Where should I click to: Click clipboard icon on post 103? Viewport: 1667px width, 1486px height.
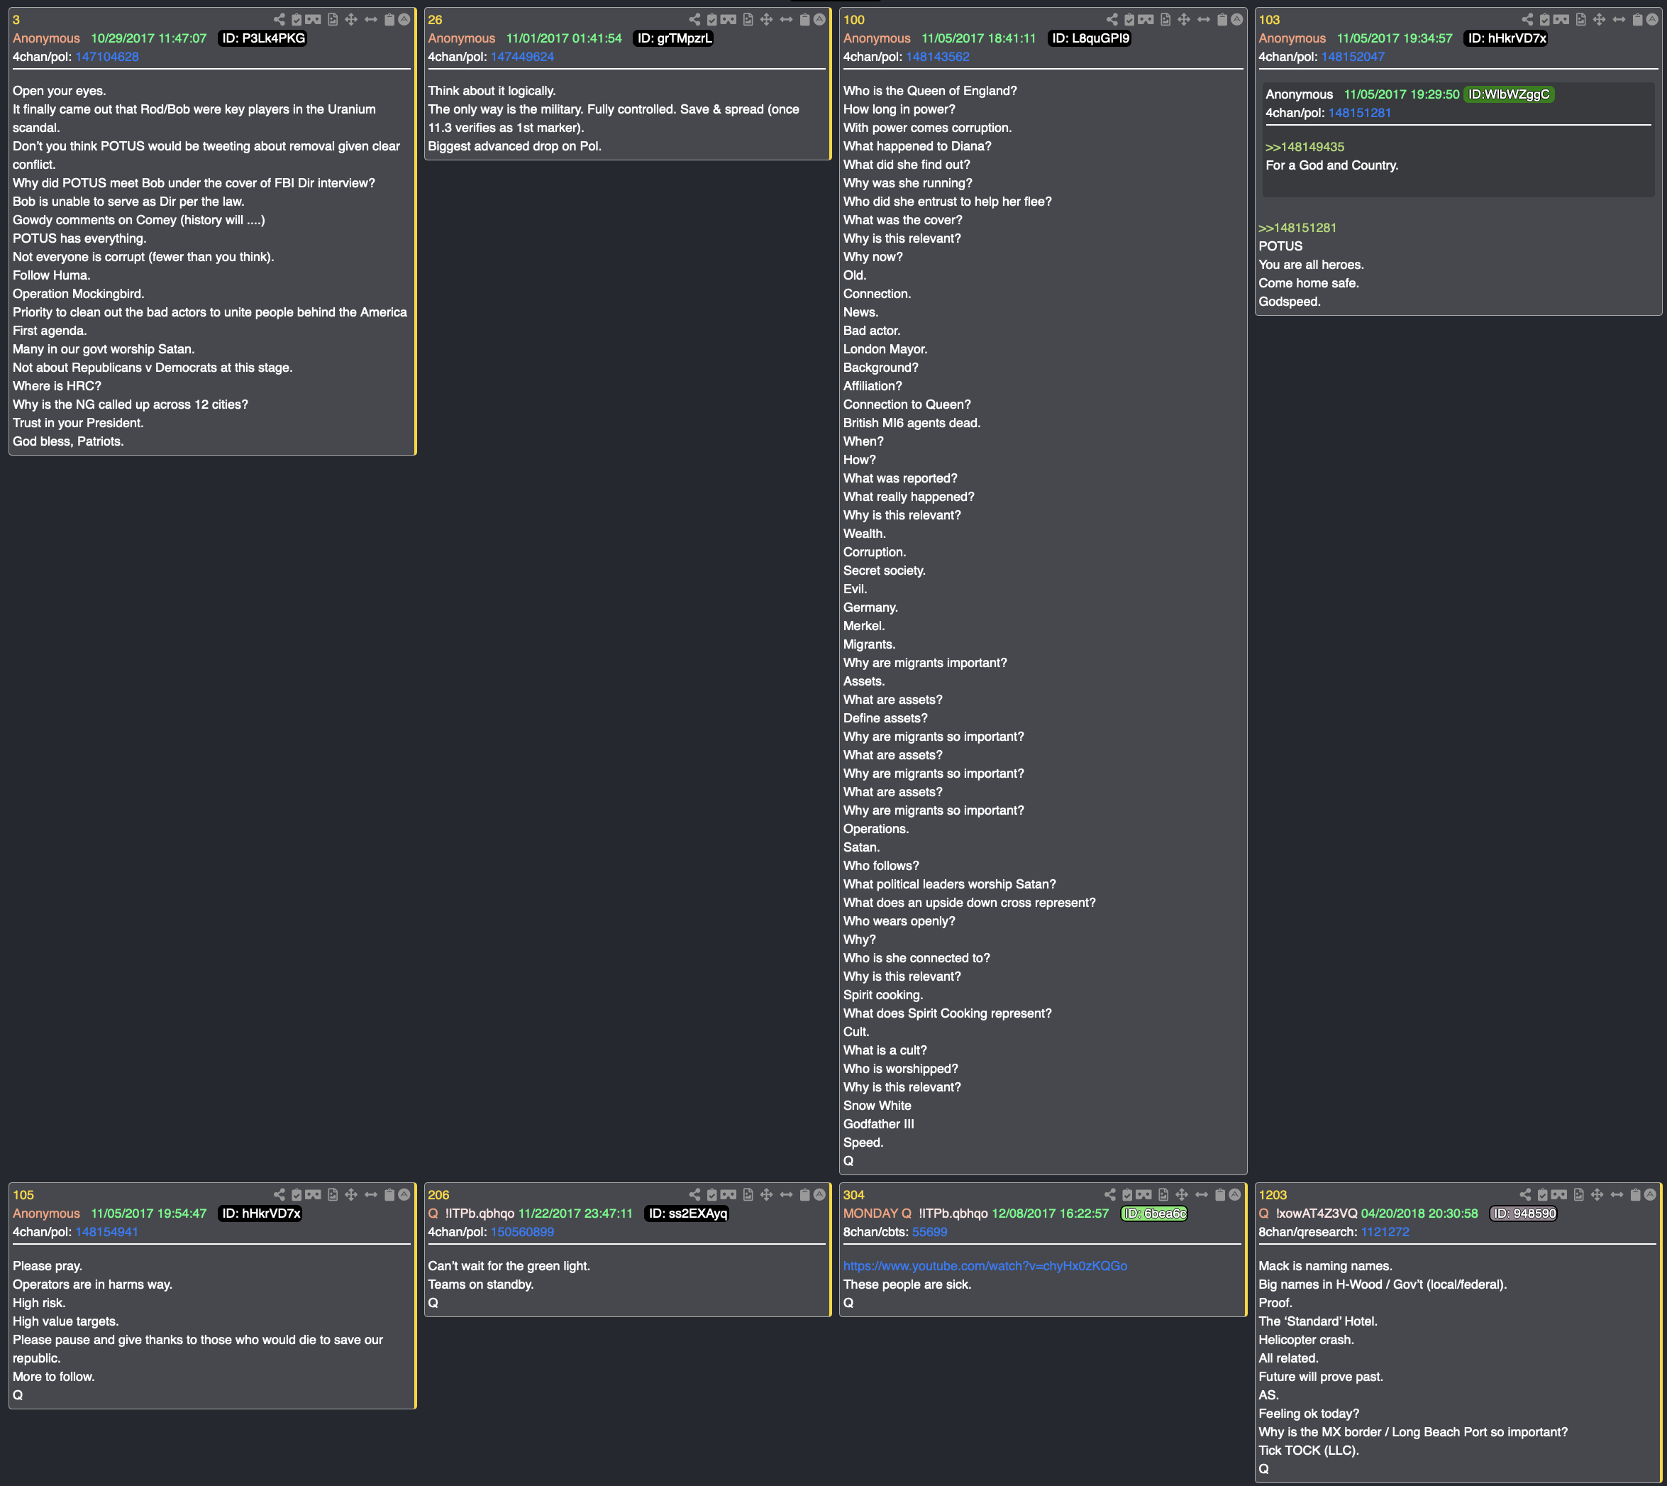click(x=1638, y=20)
